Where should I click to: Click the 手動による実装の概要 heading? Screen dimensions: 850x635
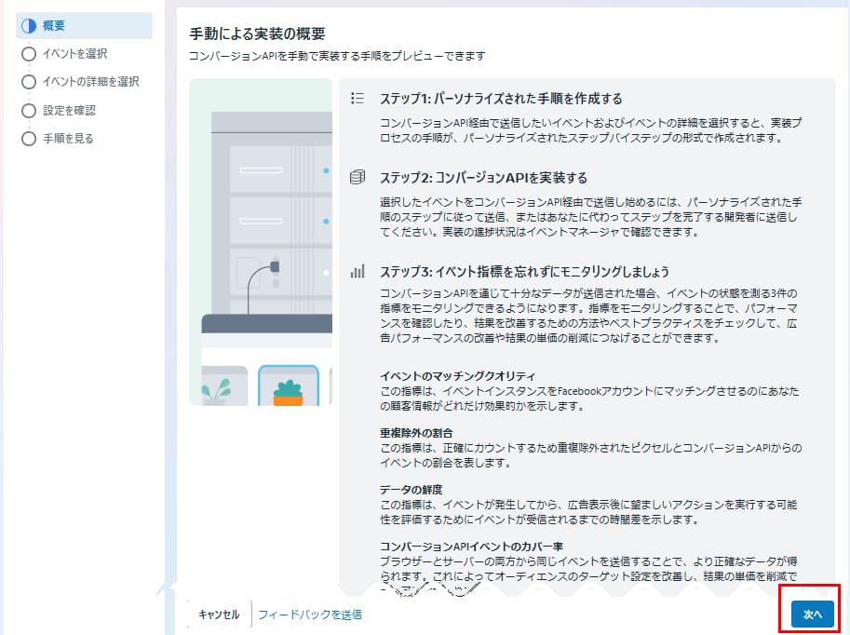click(x=258, y=34)
